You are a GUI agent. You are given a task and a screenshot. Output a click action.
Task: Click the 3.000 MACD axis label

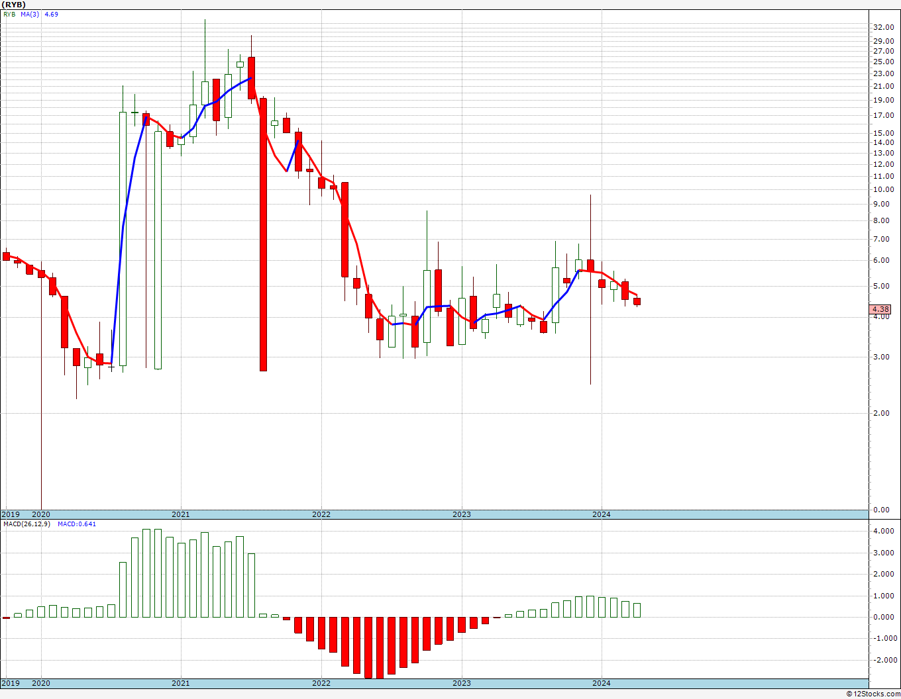[x=883, y=553]
